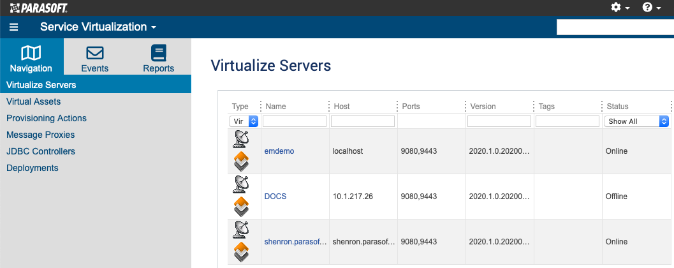Click the Name filter input
The height and width of the screenshot is (268, 674).
pyautogui.click(x=295, y=121)
